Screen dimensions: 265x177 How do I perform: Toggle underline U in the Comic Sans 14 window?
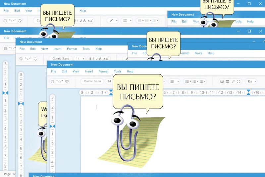click(96, 59)
